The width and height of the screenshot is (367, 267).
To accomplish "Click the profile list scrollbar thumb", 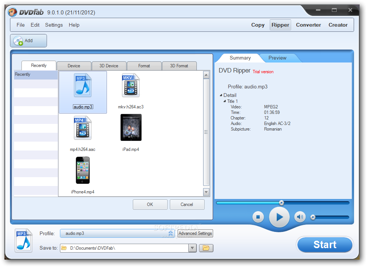I will pyautogui.click(x=206, y=132).
